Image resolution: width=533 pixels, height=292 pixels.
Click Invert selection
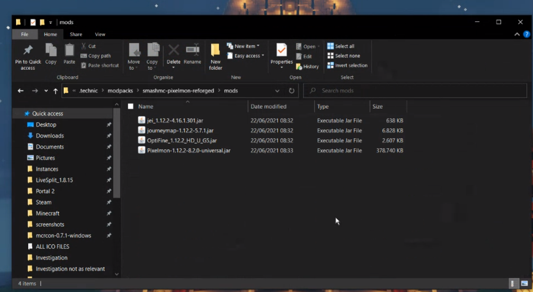pyautogui.click(x=347, y=65)
